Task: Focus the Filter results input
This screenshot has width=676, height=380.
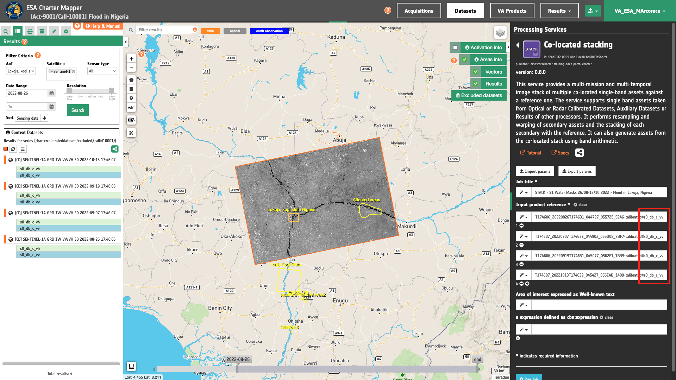Action: (x=164, y=30)
